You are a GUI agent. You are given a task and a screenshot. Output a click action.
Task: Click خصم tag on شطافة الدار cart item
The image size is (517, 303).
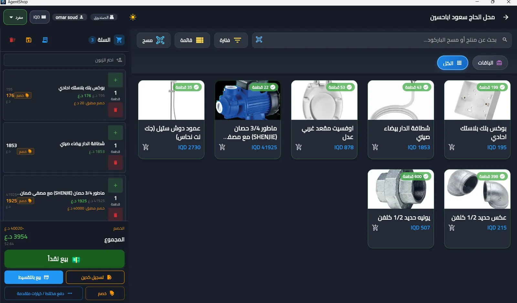coord(26,151)
